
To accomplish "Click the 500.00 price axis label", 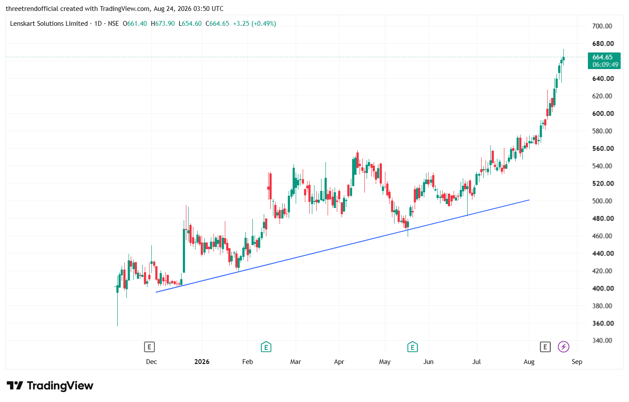I will click(x=602, y=201).
